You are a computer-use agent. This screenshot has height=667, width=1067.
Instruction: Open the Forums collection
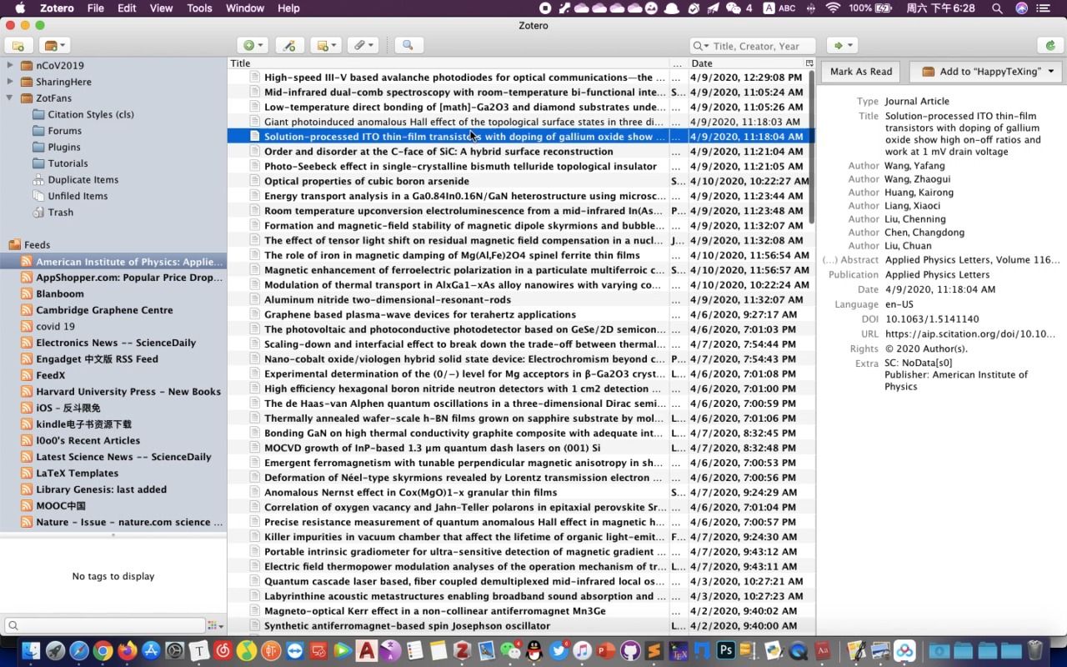[64, 130]
